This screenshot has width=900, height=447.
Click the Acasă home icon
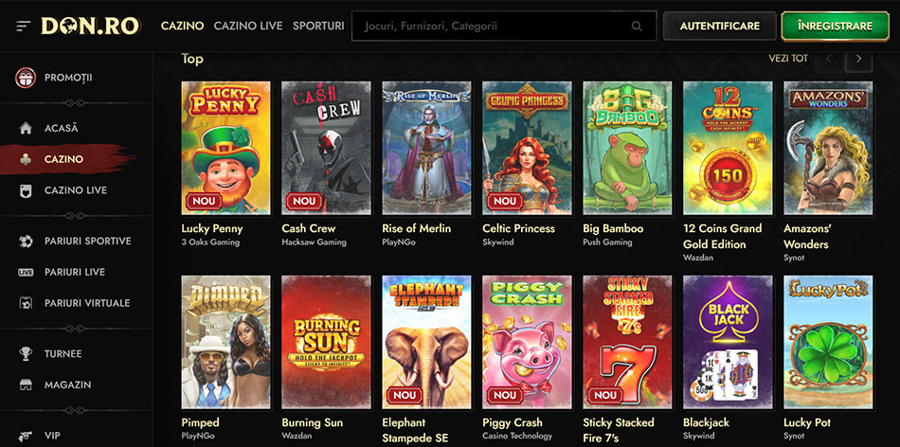tap(26, 128)
